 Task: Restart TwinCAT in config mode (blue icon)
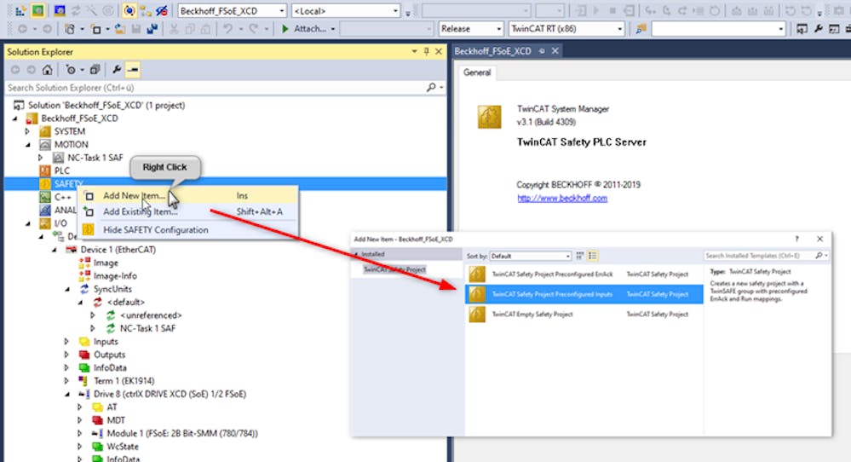coord(59,11)
